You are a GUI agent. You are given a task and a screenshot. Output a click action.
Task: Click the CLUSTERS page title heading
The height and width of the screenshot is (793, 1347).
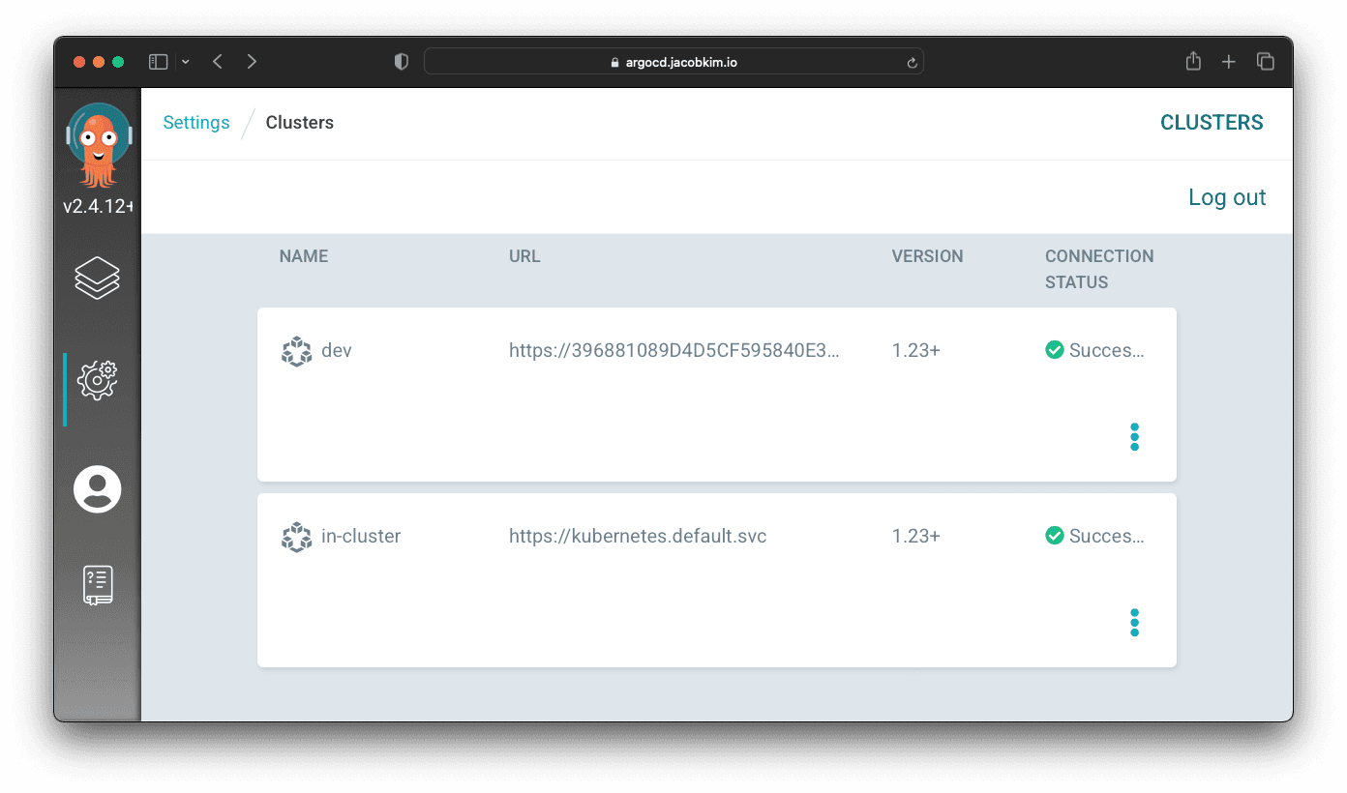pyautogui.click(x=1212, y=123)
